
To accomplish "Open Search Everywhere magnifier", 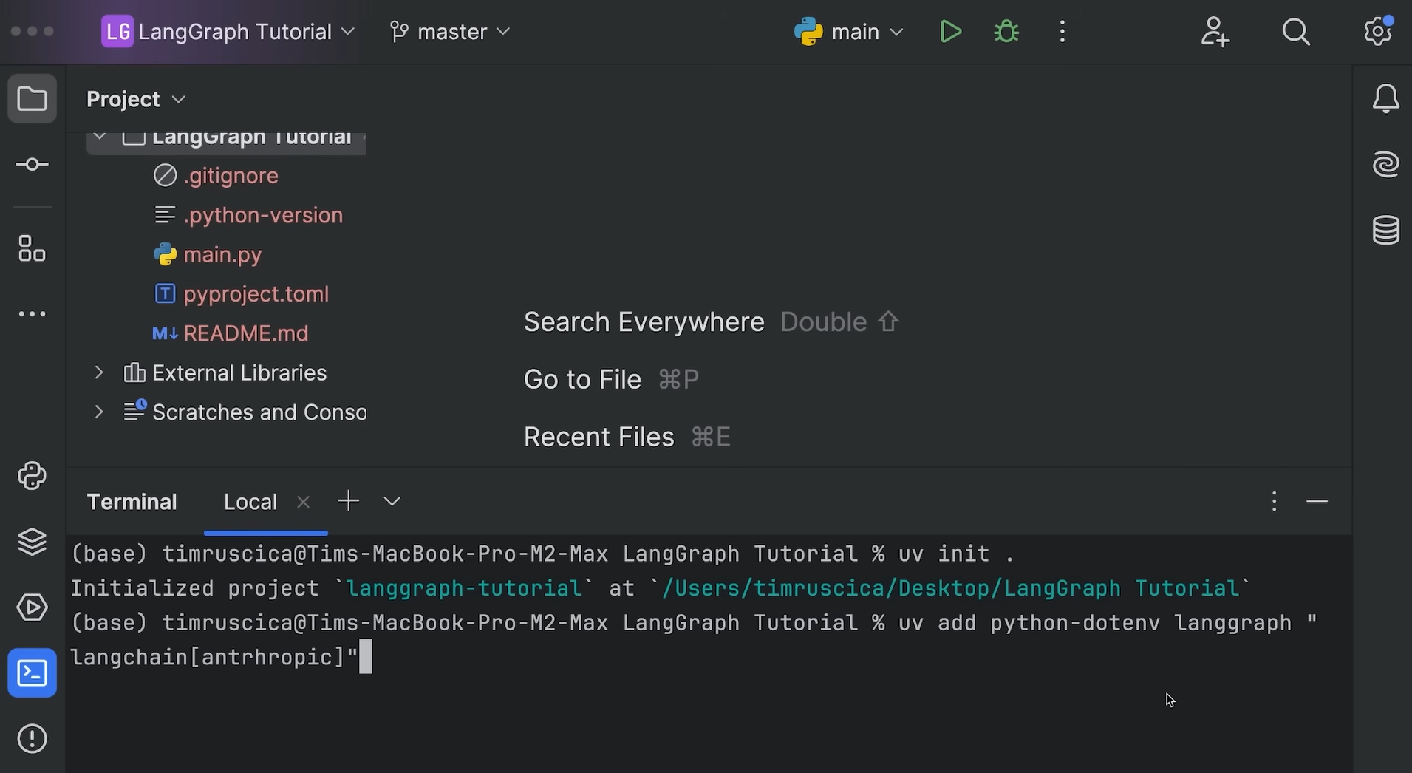I will (x=1296, y=32).
